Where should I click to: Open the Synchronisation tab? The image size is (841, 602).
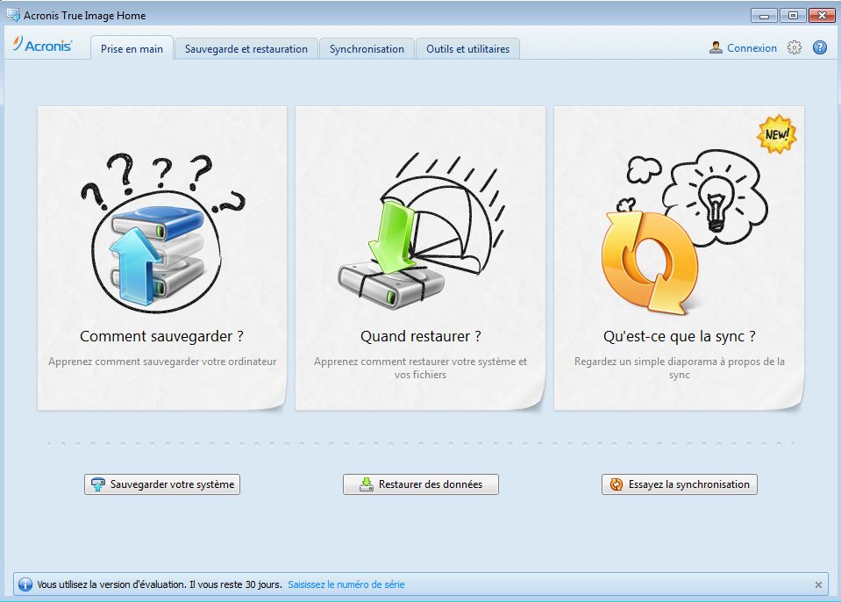click(x=367, y=49)
